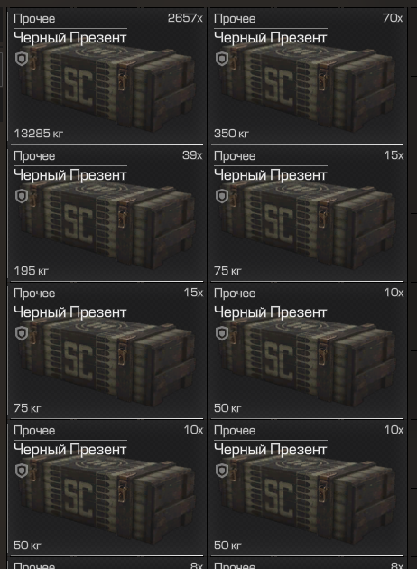The height and width of the screenshot is (569, 417).
Task: Open the Черный Презент title with 2657x
Action: pyautogui.click(x=70, y=38)
